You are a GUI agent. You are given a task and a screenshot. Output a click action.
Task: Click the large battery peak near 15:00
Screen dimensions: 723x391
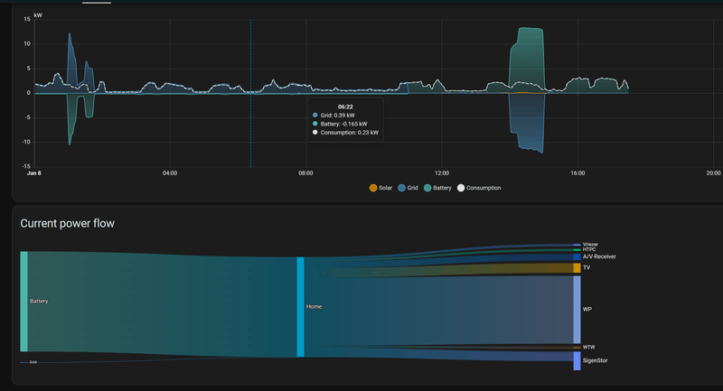[x=528, y=58]
